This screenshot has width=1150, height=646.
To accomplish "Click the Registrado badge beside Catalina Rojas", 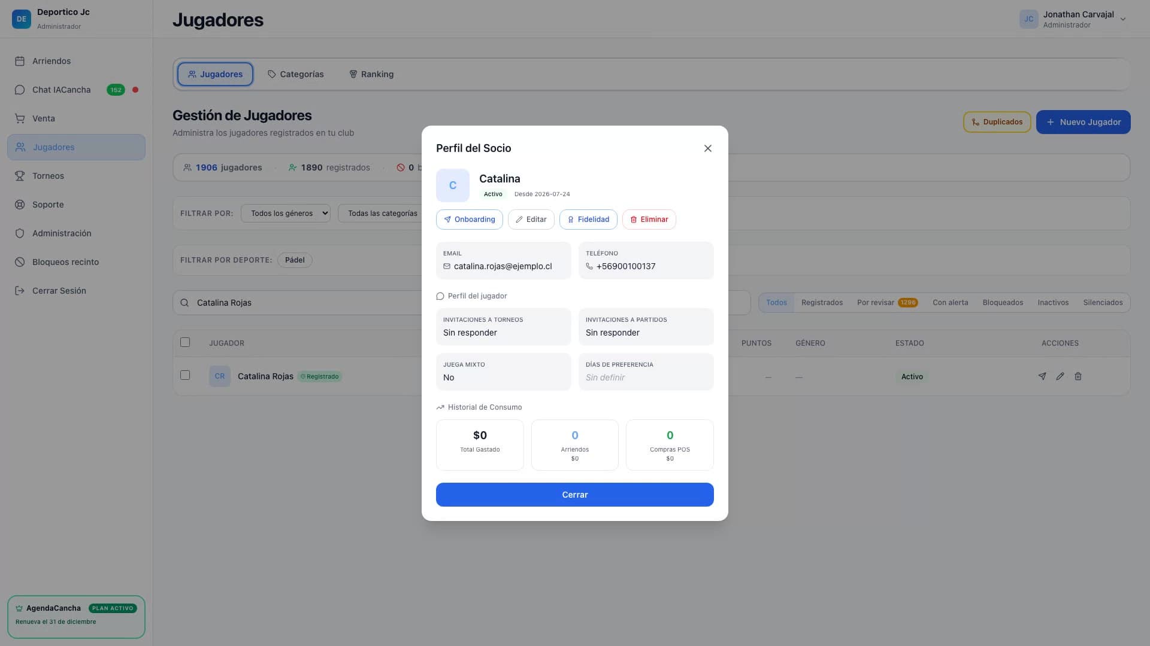I will click(x=320, y=377).
